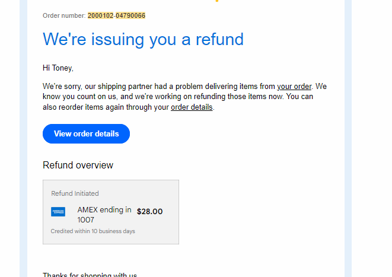Click "Credited within 10 business days" note
Image resolution: width=392 pixels, height=277 pixels.
click(x=93, y=231)
